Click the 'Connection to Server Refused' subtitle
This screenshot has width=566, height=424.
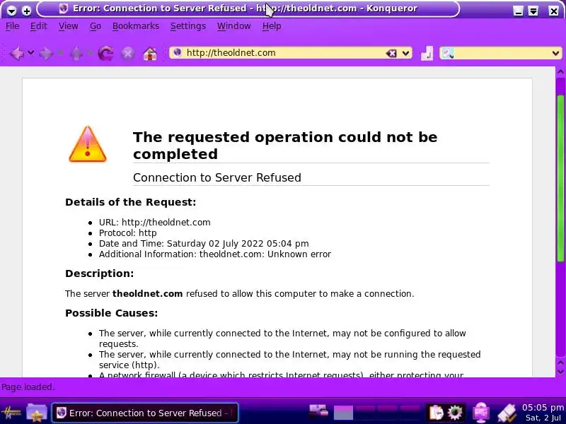coord(217,177)
